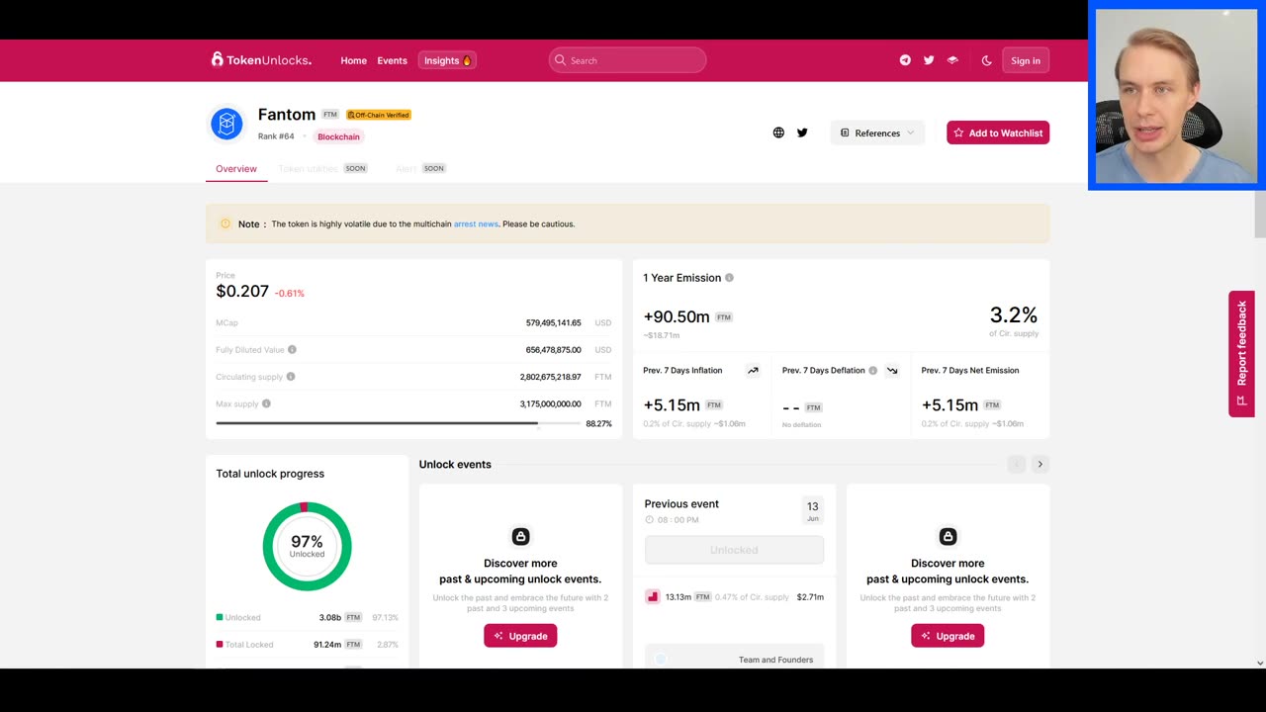Click the lock icon on right Discover more card
Viewport: 1266px width, 712px height.
(x=948, y=536)
